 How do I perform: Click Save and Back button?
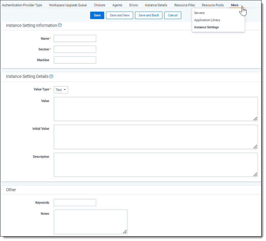tap(149, 16)
